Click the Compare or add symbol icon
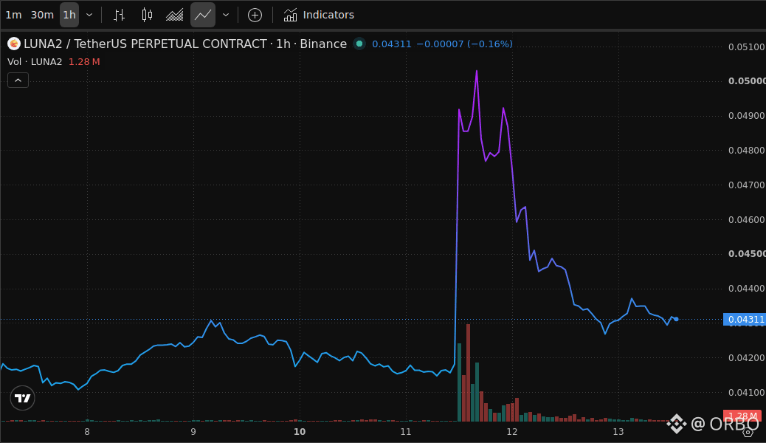This screenshot has width=766, height=443. pos(255,16)
